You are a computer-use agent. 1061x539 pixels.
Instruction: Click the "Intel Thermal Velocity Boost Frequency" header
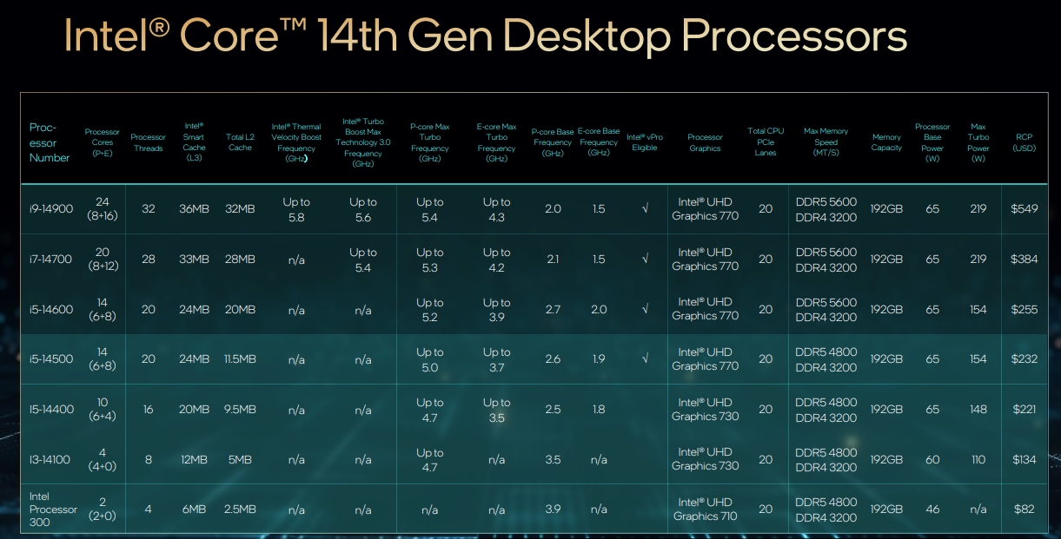click(296, 142)
